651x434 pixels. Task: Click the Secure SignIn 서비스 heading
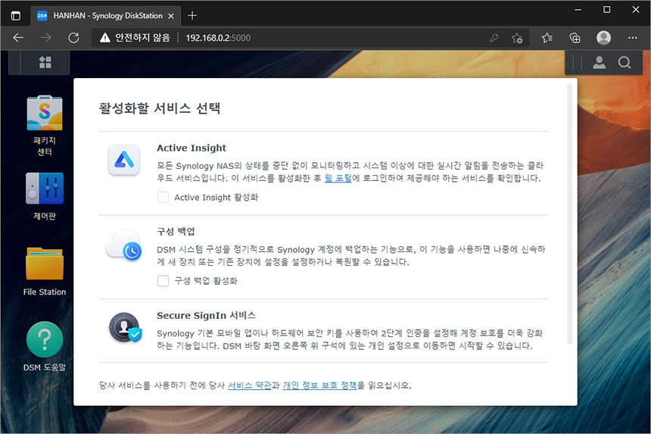tap(206, 315)
